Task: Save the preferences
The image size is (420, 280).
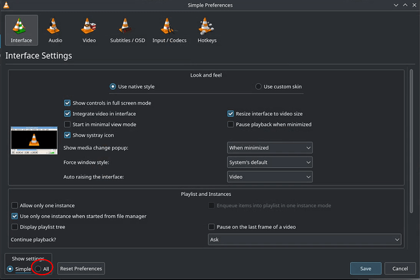Action: (366, 268)
